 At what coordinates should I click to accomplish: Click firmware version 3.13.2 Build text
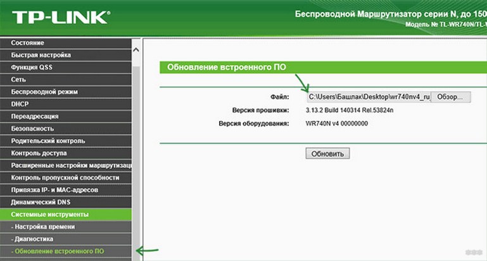point(350,110)
